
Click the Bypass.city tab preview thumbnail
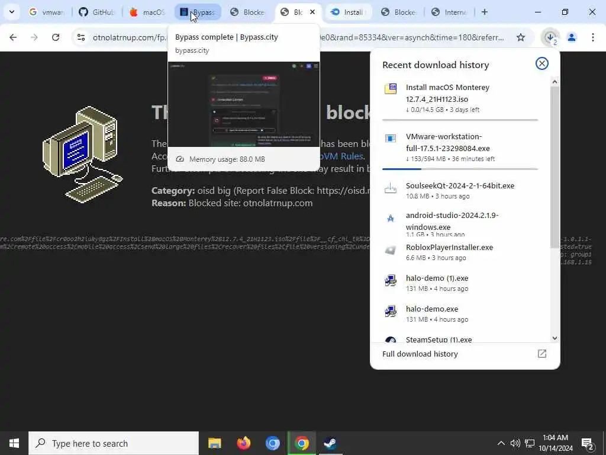[x=244, y=104]
